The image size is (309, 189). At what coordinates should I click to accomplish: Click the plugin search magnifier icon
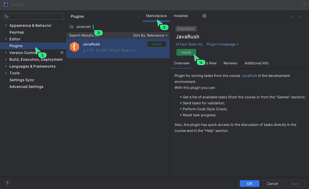click(x=72, y=27)
